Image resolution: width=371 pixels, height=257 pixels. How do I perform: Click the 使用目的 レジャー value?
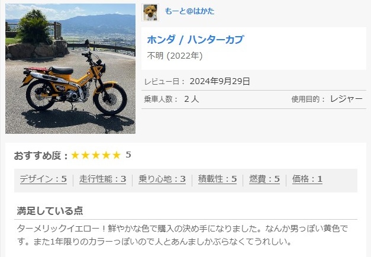[x=346, y=99]
